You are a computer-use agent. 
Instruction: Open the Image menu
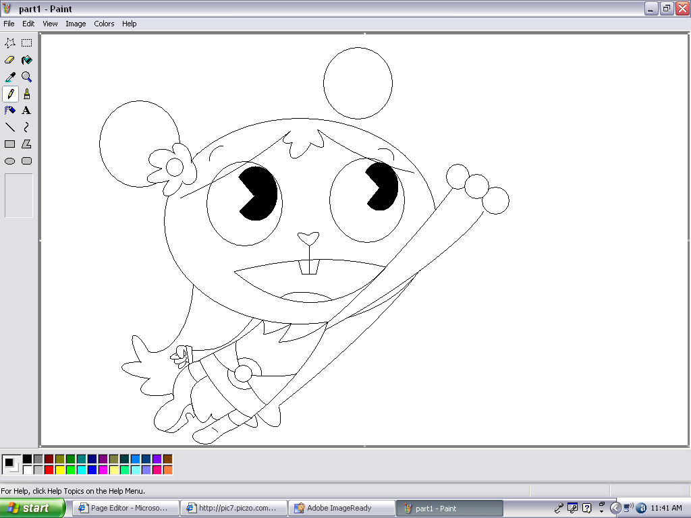76,24
